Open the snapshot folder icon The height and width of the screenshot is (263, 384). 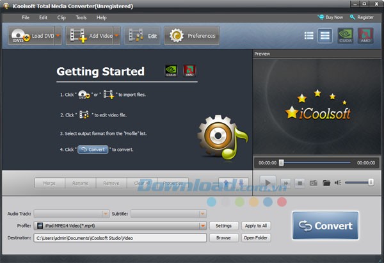pos(326,183)
